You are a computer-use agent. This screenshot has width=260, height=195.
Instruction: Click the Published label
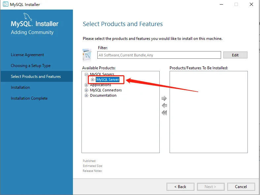pyautogui.click(x=89, y=161)
